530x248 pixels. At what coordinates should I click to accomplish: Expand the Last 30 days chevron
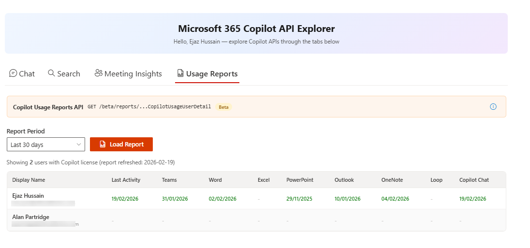point(79,145)
